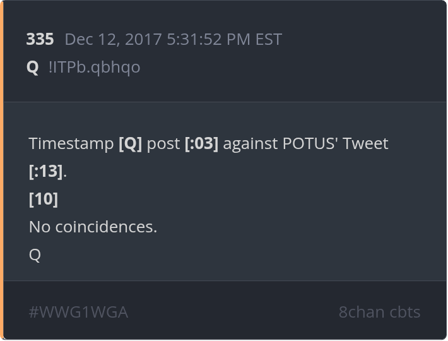Screen dimensions: 448x341
Task: Click the word "Timestamp" in post body
Action: [71, 143]
